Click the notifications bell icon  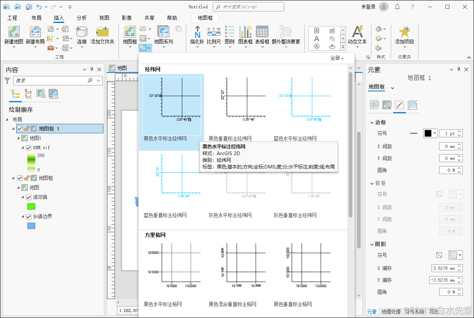click(x=397, y=7)
